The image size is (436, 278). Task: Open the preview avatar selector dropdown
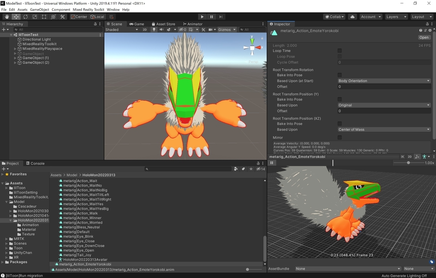tap(425, 157)
